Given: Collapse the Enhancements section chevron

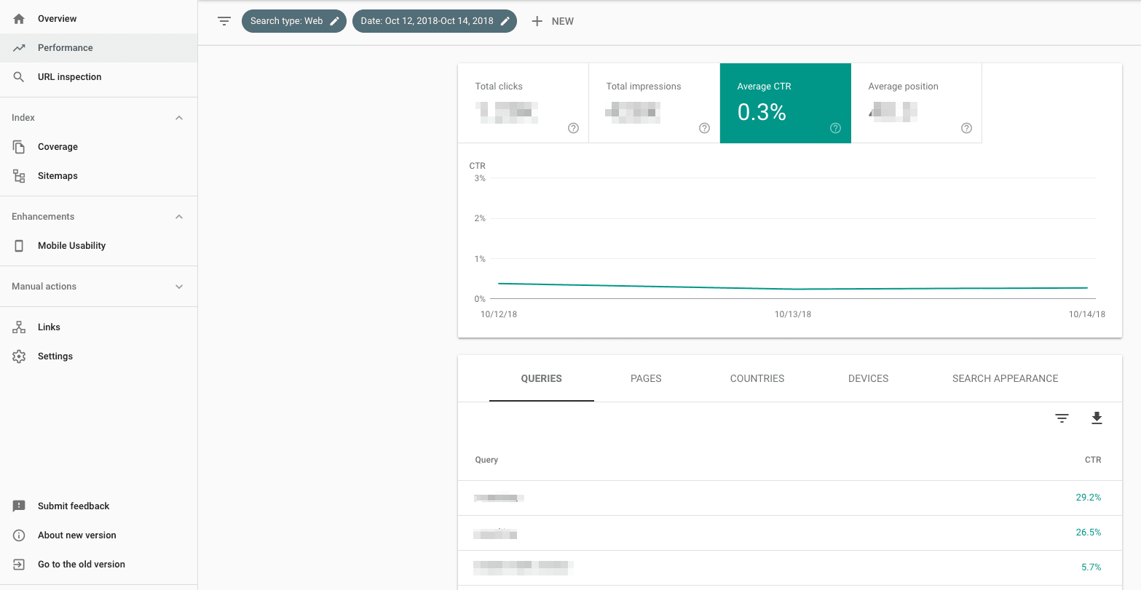Looking at the screenshot, I should coord(179,217).
